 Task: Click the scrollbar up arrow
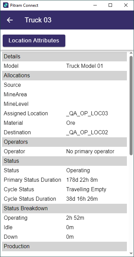131,53
